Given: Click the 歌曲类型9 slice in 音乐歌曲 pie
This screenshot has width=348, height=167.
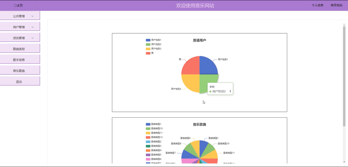Looking at the screenshot, I should point(196,146).
